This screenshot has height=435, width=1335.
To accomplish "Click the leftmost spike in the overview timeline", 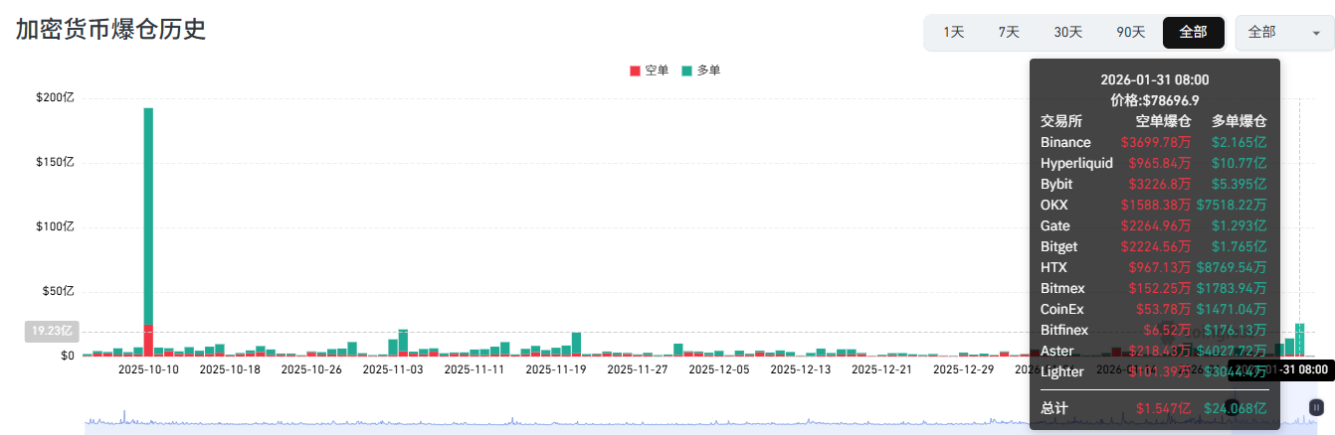I will tap(123, 415).
